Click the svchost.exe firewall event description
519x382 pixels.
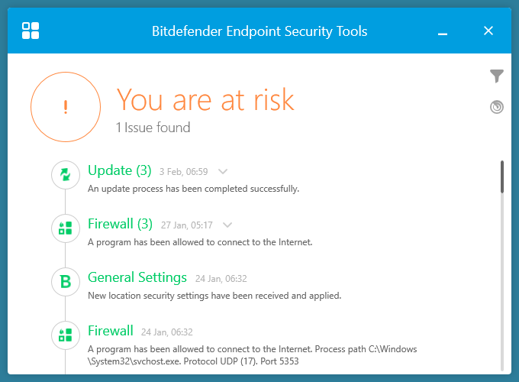252,354
